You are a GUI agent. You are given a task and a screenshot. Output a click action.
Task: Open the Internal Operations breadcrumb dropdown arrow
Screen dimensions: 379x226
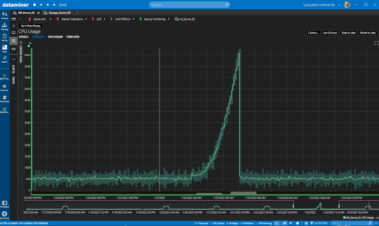click(86, 19)
